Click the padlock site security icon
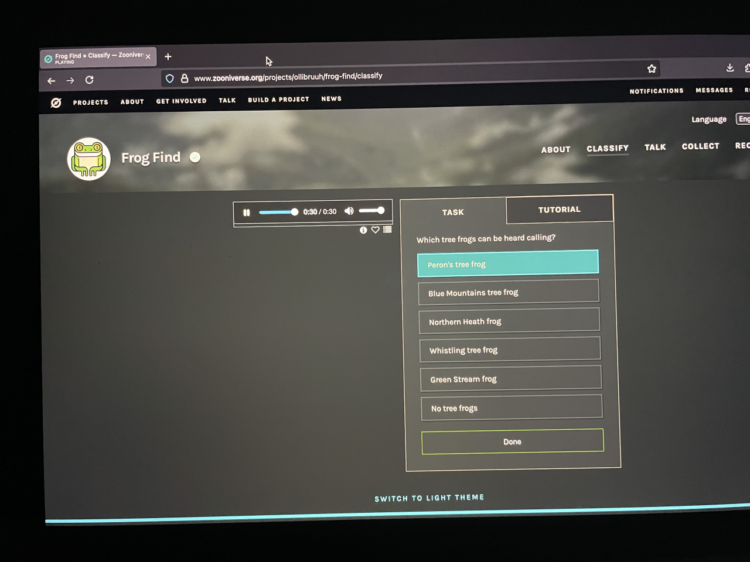The height and width of the screenshot is (562, 750). click(185, 78)
